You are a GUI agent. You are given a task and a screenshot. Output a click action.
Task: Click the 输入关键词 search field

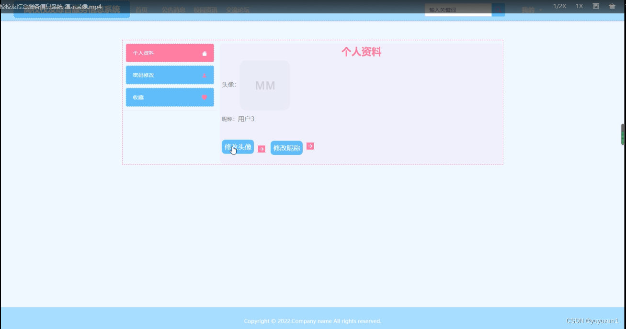coord(458,10)
